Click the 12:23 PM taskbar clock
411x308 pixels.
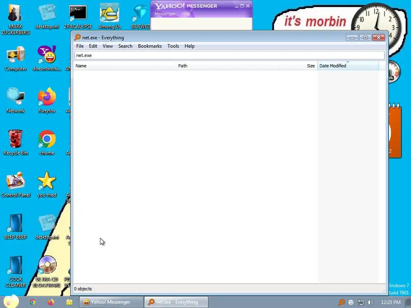[391, 302]
